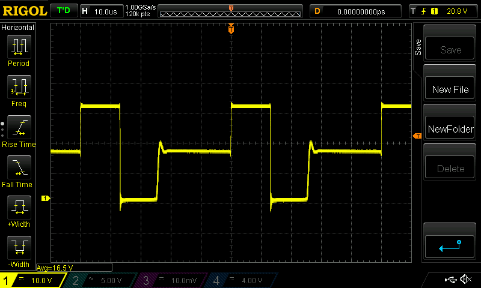Click the T'D trigger status indicator

pos(63,11)
